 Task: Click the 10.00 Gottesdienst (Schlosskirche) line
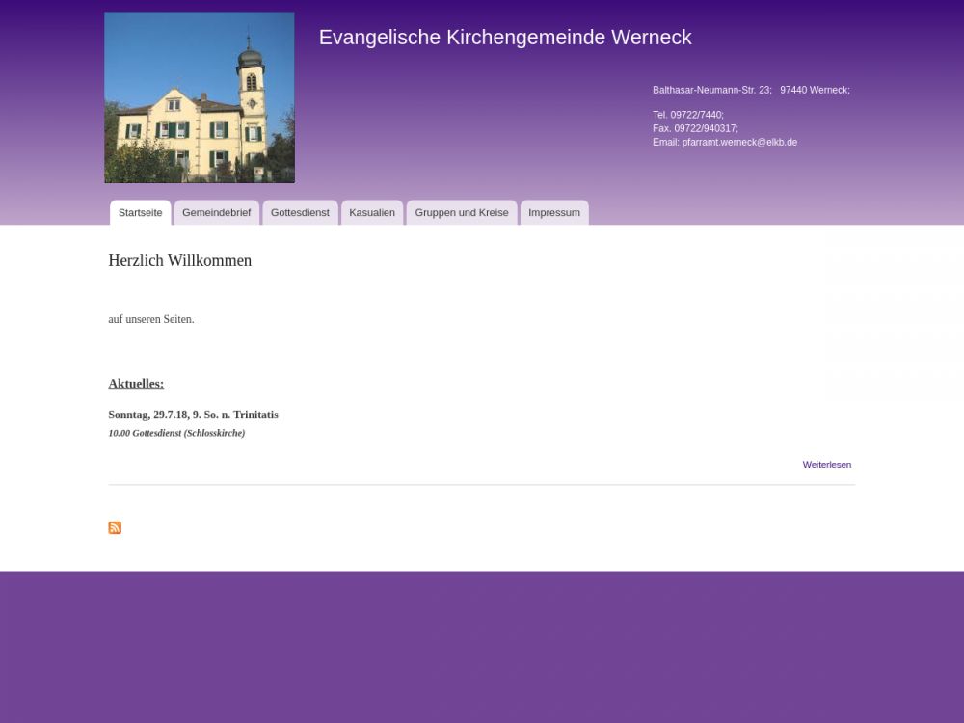point(176,434)
